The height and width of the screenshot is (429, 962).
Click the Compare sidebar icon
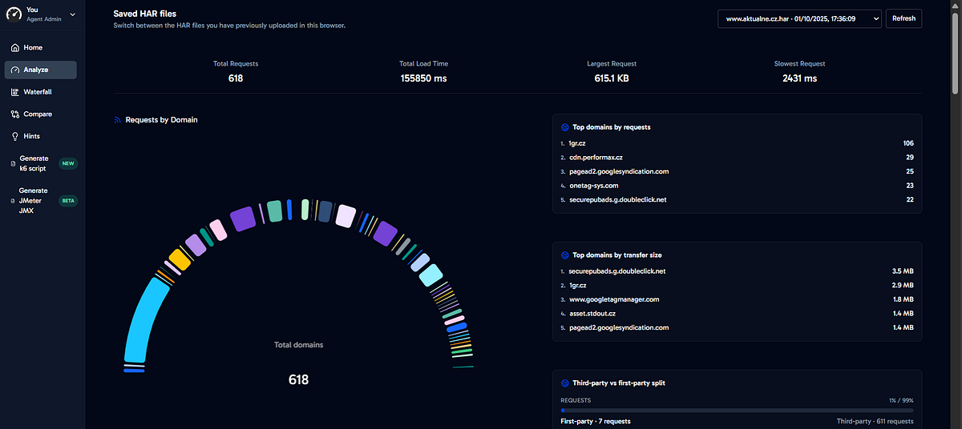pyautogui.click(x=14, y=114)
